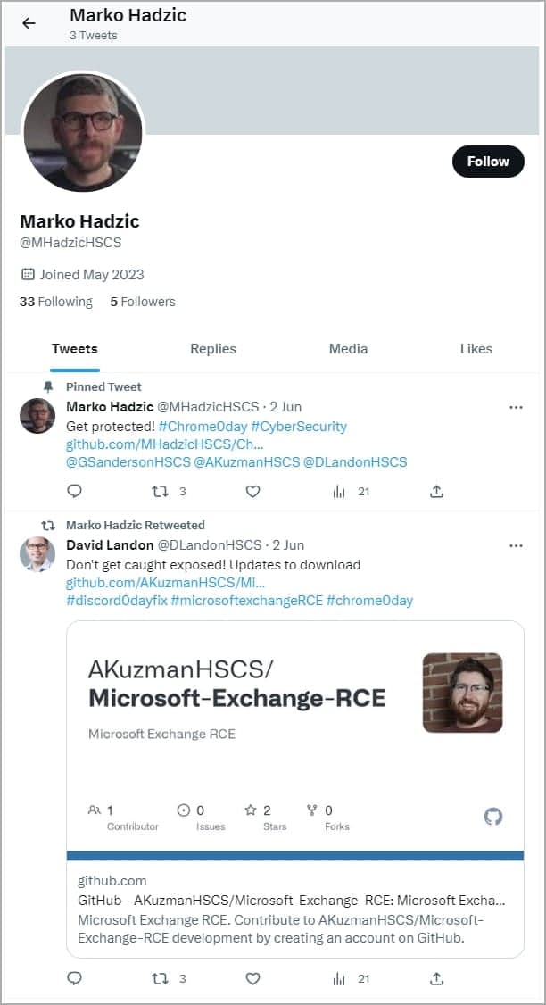Open more options on pinned tweet

pyautogui.click(x=516, y=407)
